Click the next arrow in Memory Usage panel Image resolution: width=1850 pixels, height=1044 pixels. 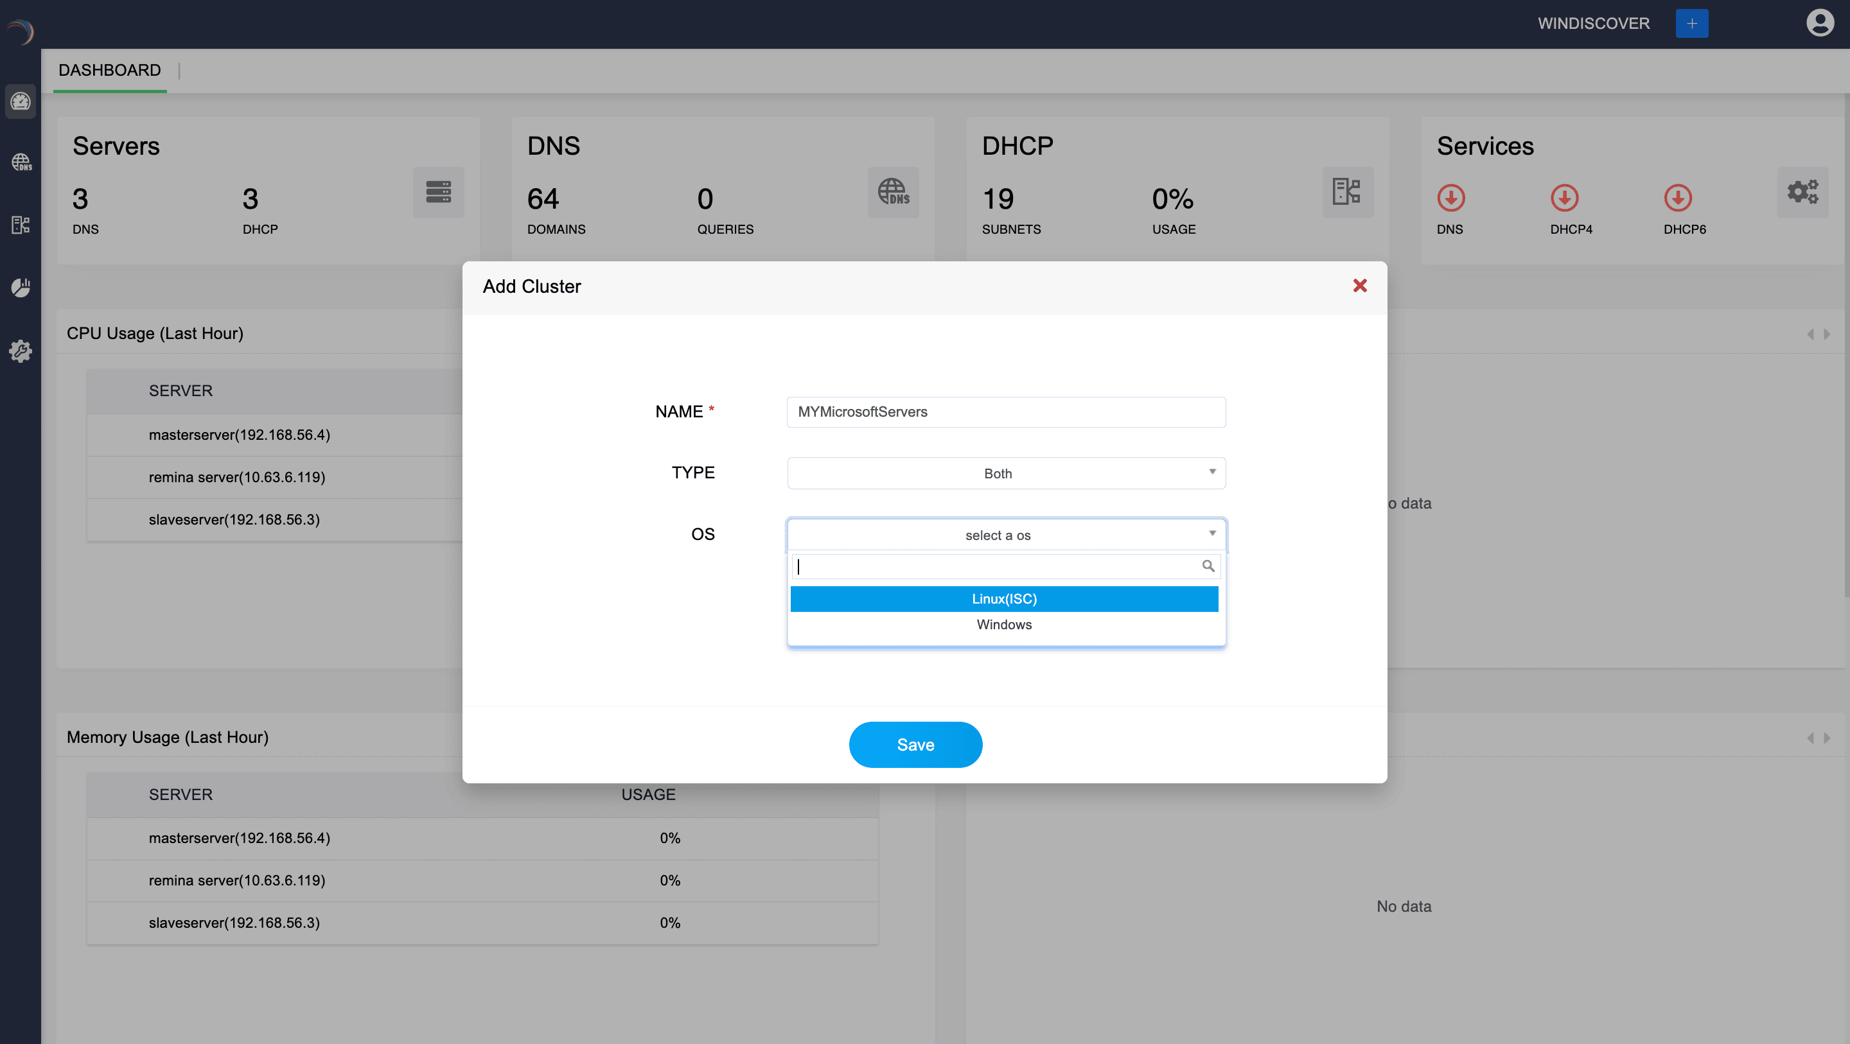click(x=1826, y=737)
